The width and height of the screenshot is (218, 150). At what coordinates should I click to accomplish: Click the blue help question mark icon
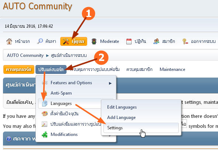pos(9,139)
